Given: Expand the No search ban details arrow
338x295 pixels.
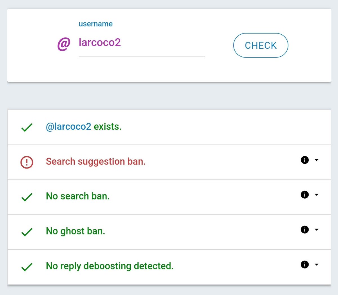Looking at the screenshot, I should [317, 195].
